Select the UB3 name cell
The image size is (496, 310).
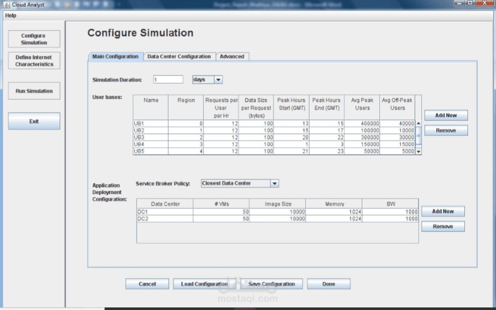151,137
